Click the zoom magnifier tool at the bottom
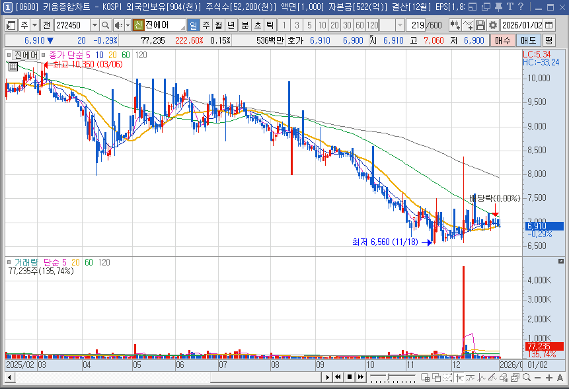Image resolution: width=569 pixels, height=389 pixels. coord(527,377)
